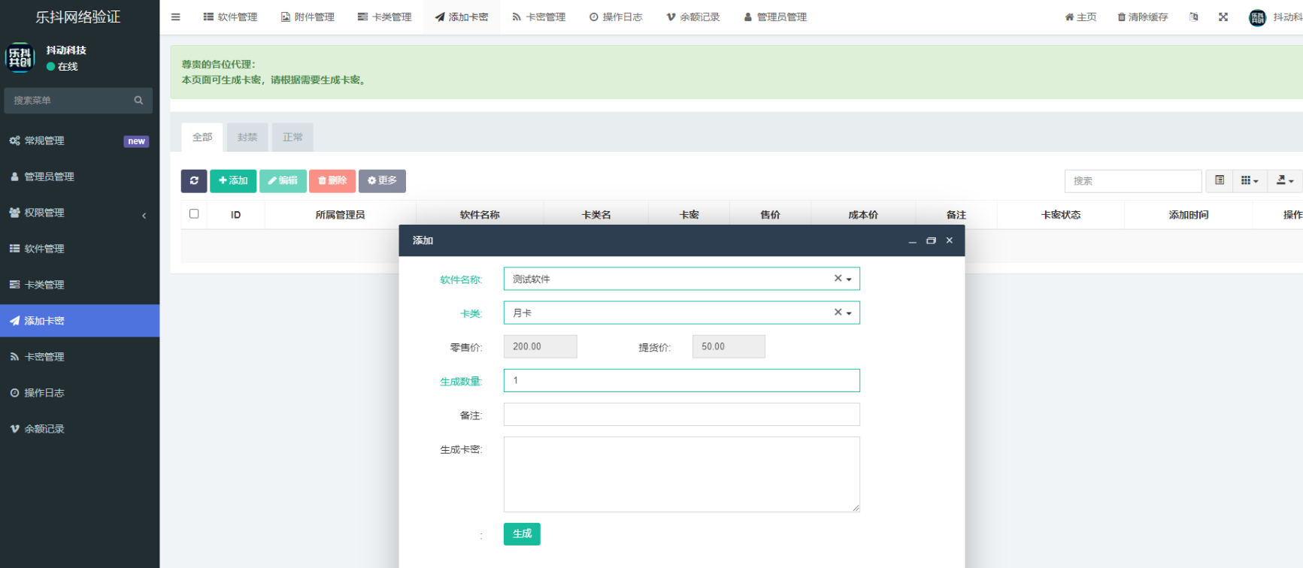1303x568 pixels.
Task: Check the select-all checkbox in table header
Action: [x=194, y=214]
